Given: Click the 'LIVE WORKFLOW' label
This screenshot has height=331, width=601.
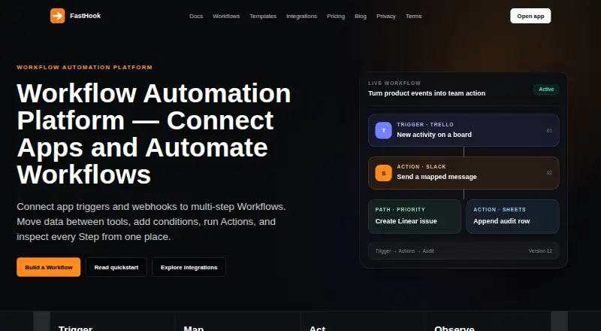Looking at the screenshot, I should tap(394, 83).
